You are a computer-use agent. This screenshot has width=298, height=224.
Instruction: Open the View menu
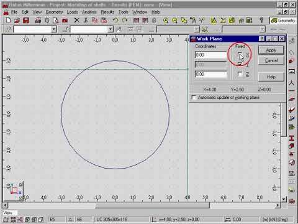37,12
